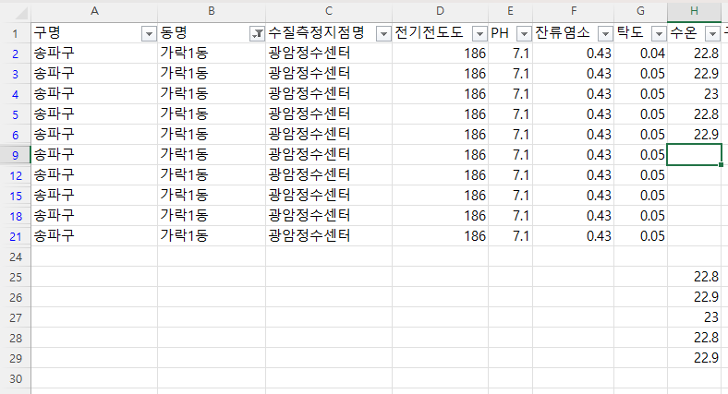Open the 전기전도도 filter dropdown
Screen dimensions: 728x394
[x=479, y=34]
